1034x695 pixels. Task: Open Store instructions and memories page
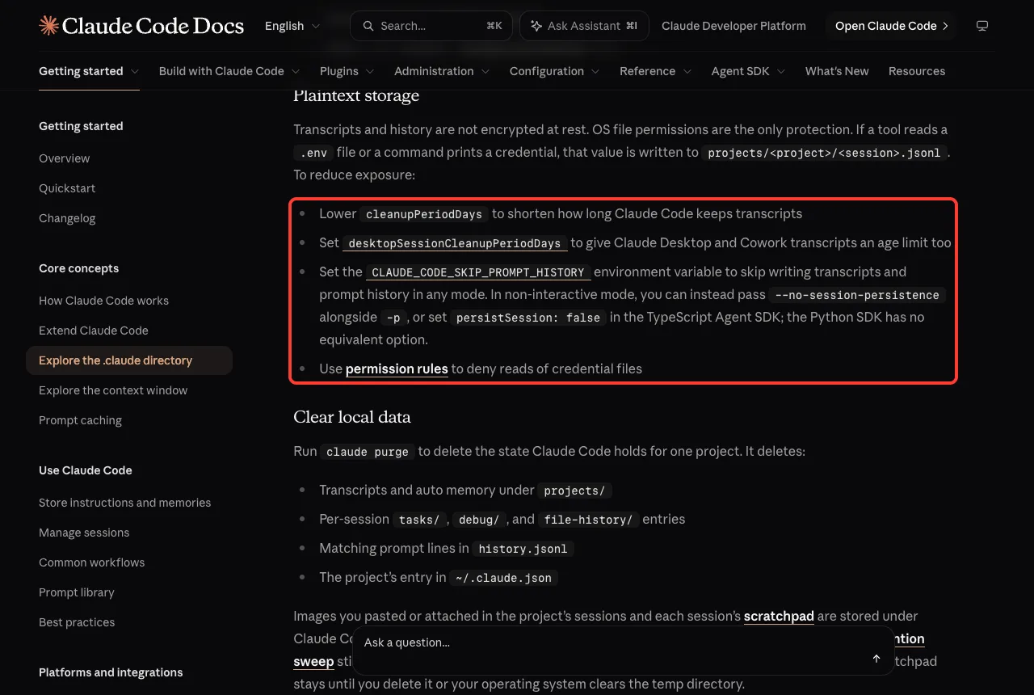coord(124,503)
